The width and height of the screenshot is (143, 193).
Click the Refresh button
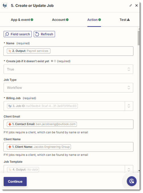[x=44, y=34]
